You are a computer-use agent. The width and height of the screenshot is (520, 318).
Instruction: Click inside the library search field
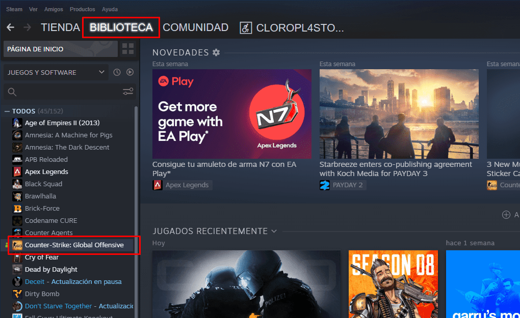pyautogui.click(x=69, y=92)
